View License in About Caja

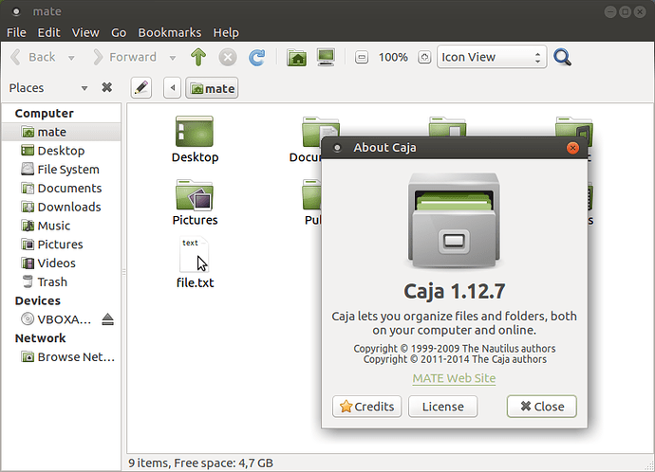[x=442, y=407]
